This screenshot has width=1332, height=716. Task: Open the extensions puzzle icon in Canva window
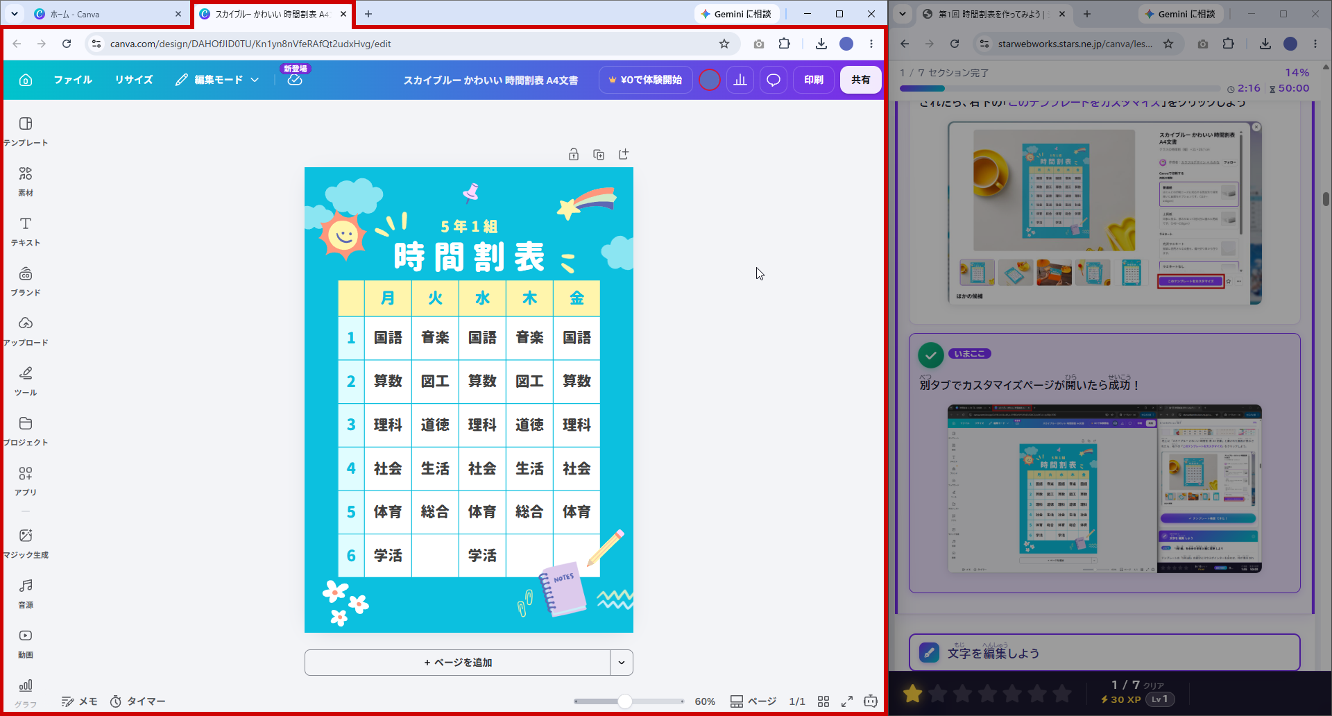pyautogui.click(x=784, y=44)
